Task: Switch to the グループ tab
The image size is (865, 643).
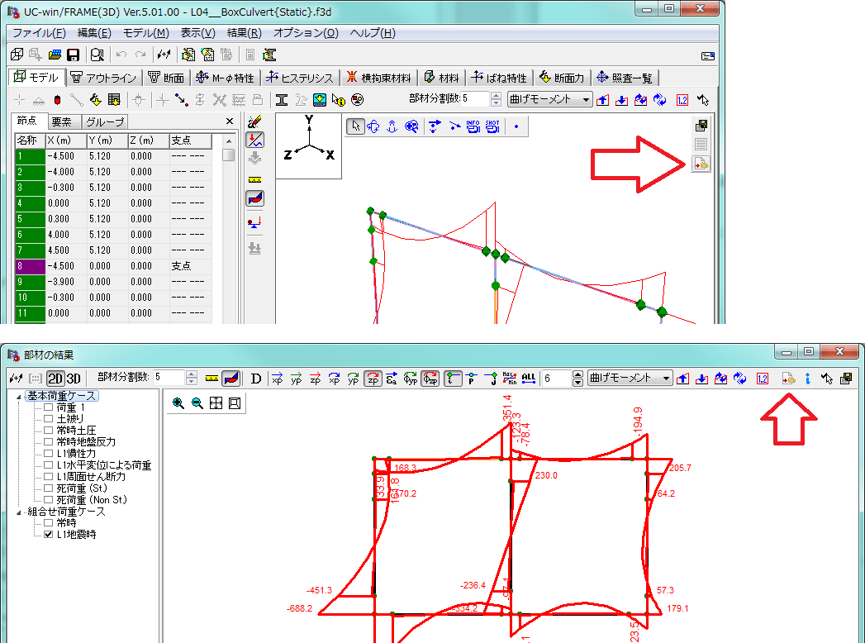Action: coord(105,122)
